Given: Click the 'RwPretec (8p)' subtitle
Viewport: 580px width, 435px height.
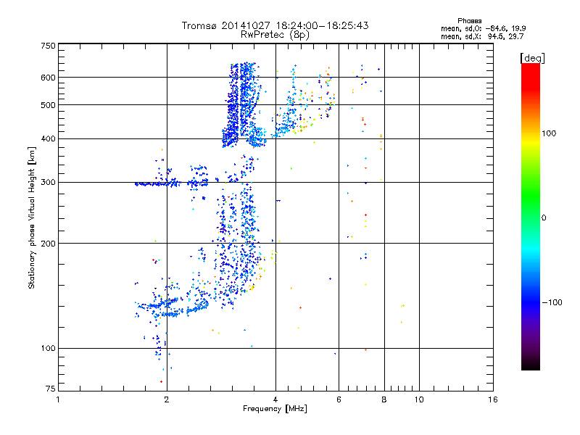Looking at the screenshot, I should [275, 35].
